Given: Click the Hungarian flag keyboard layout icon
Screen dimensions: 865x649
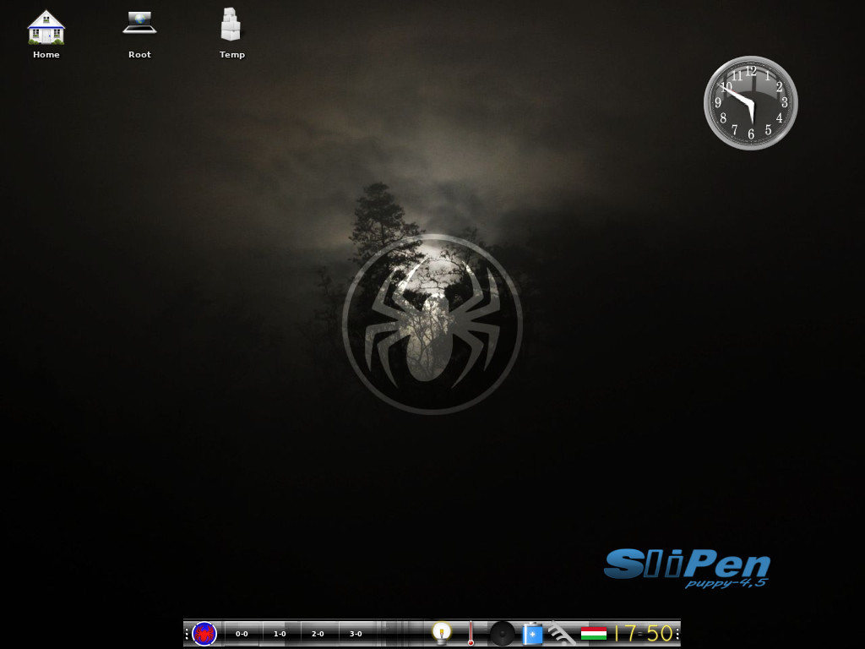Looking at the screenshot, I should pyautogui.click(x=594, y=634).
